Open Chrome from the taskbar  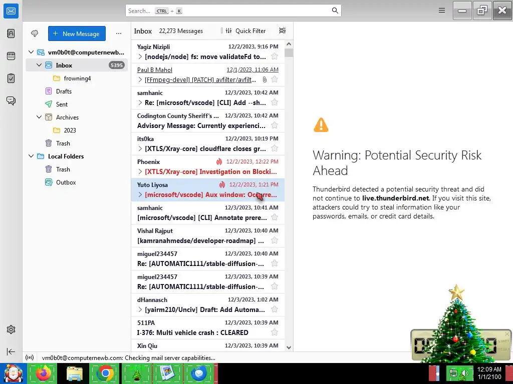105,373
